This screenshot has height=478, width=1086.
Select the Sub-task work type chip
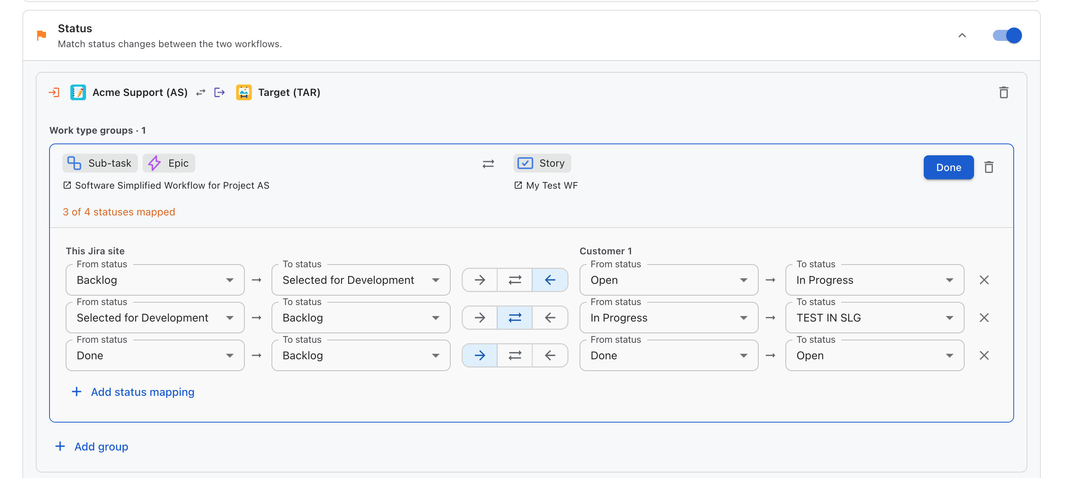click(x=100, y=163)
